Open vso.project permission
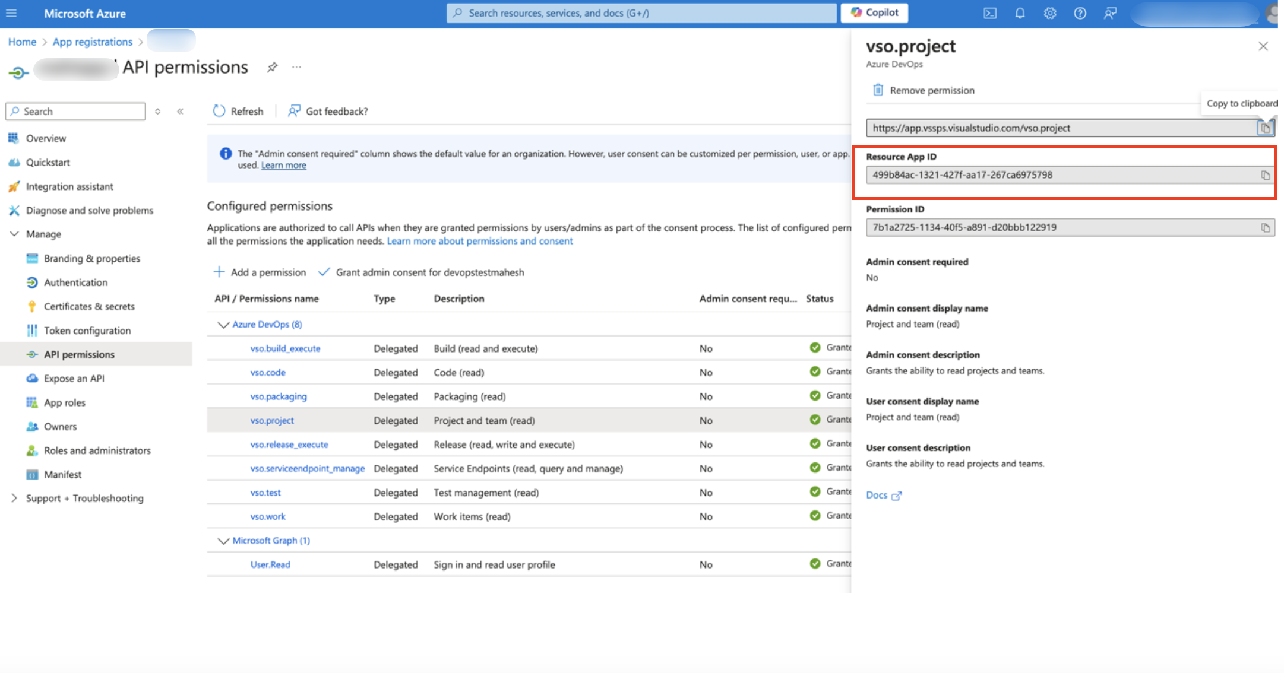Screen dimensions: 1284x673 [x=272, y=420]
